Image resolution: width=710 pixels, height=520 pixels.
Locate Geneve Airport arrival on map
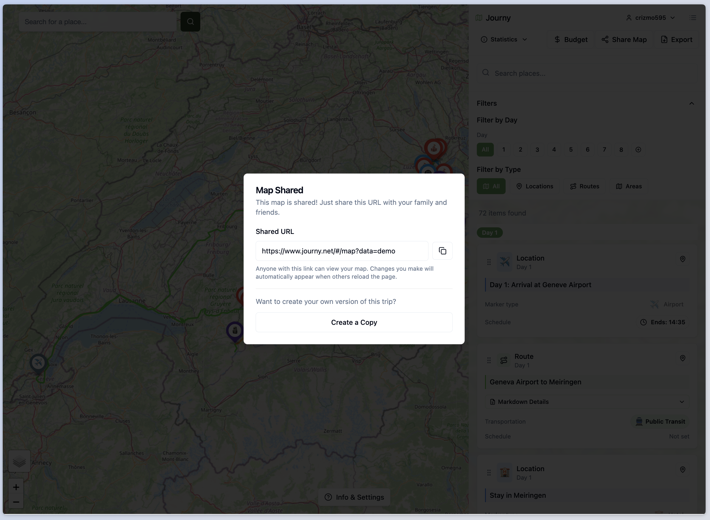pos(682,259)
